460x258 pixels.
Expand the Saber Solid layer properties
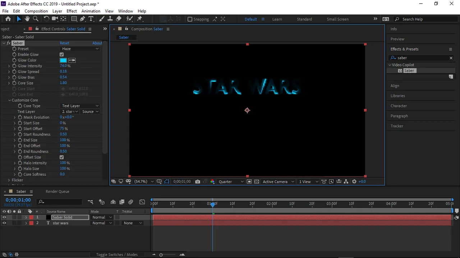point(26,217)
